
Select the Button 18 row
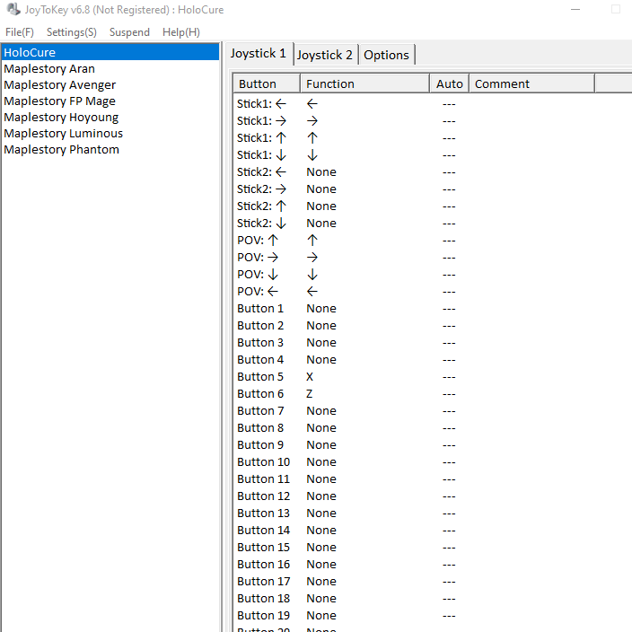click(x=431, y=599)
